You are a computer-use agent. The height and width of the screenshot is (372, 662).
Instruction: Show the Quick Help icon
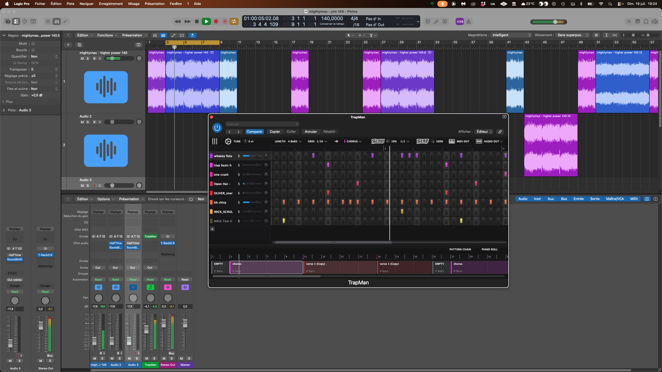[25, 21]
